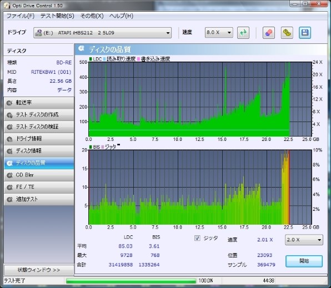Click the MID value RITEKBW1 (001)
This screenshot has width=331, height=288.
tap(51, 72)
